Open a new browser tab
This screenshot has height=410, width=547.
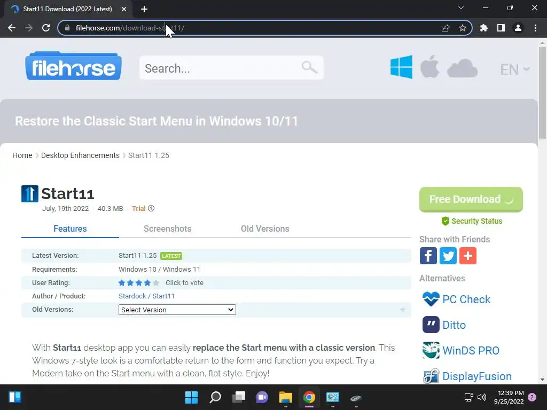tap(144, 9)
